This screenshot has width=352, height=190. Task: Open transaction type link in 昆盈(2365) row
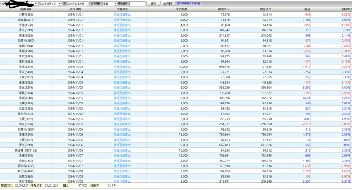click(x=122, y=109)
